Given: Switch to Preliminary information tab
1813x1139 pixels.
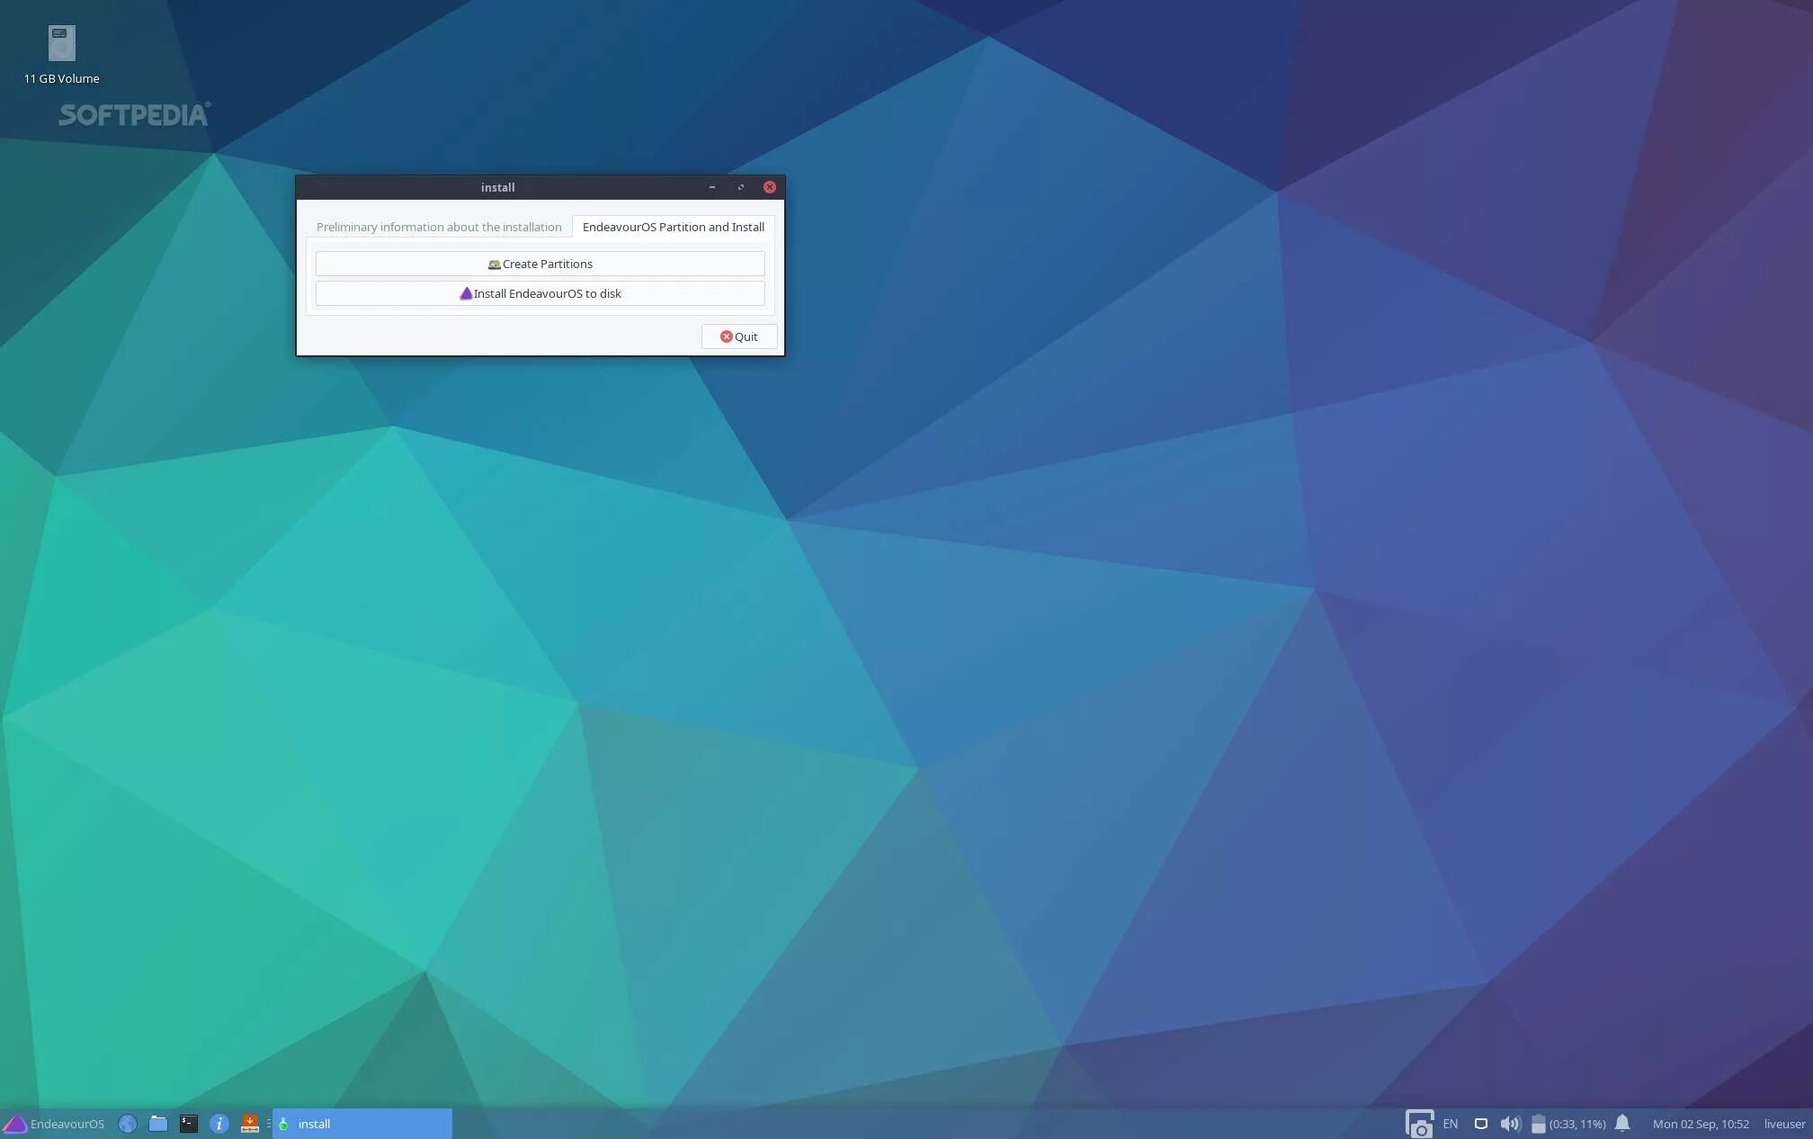Looking at the screenshot, I should coord(439,227).
